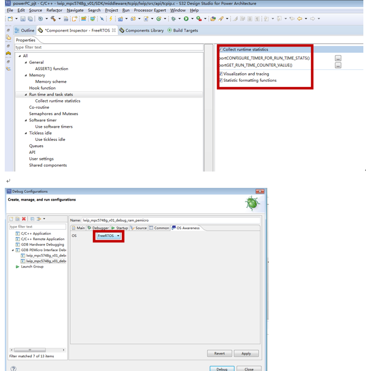Open the Processor Expert menu

pos(150,10)
